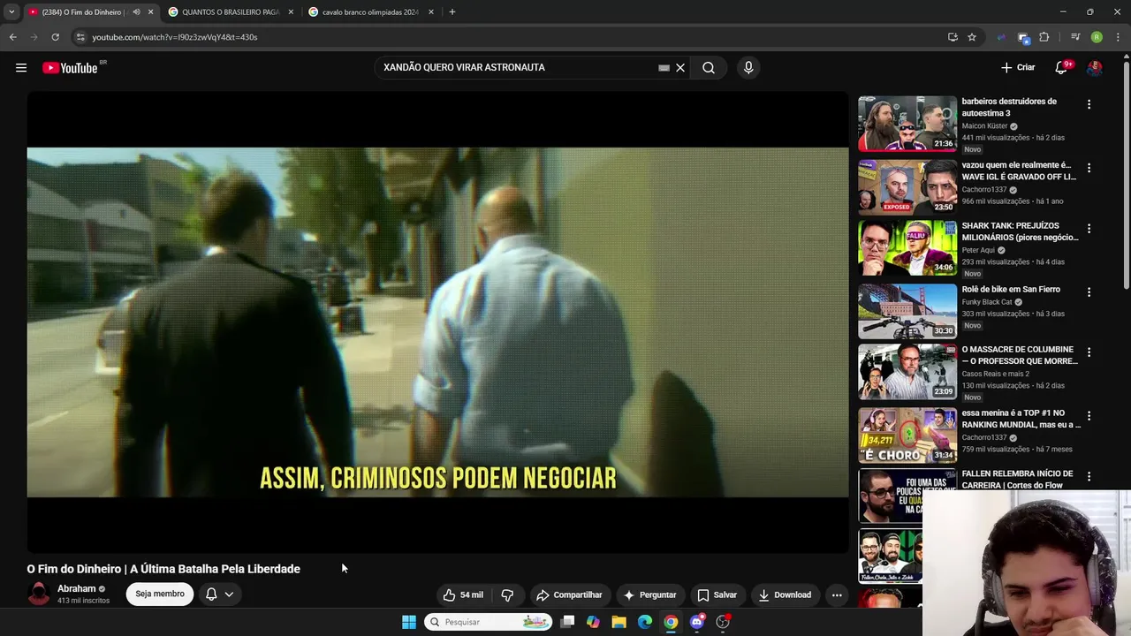Open Shark Tank thumbnail 34:06

click(907, 248)
